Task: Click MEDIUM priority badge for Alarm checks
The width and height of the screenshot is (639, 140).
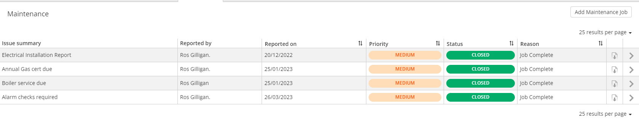Action: coord(405,97)
